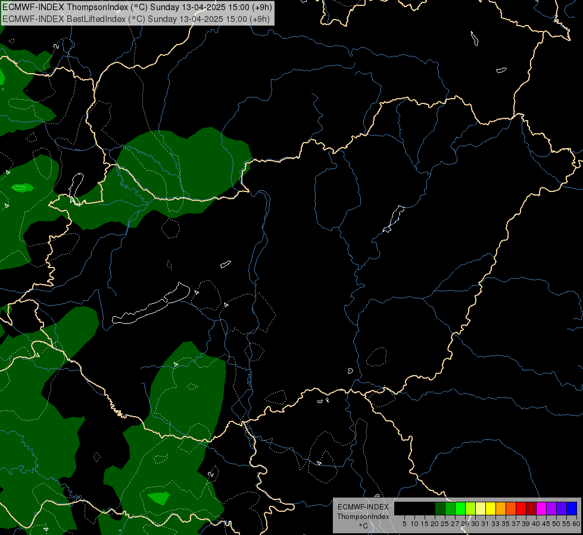Click the legend tick value '39'

coord(526,524)
